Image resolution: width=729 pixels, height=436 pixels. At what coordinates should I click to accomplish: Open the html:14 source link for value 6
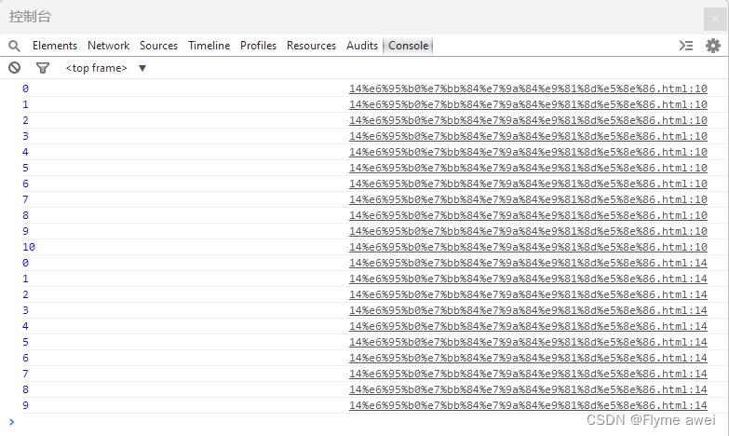528,358
